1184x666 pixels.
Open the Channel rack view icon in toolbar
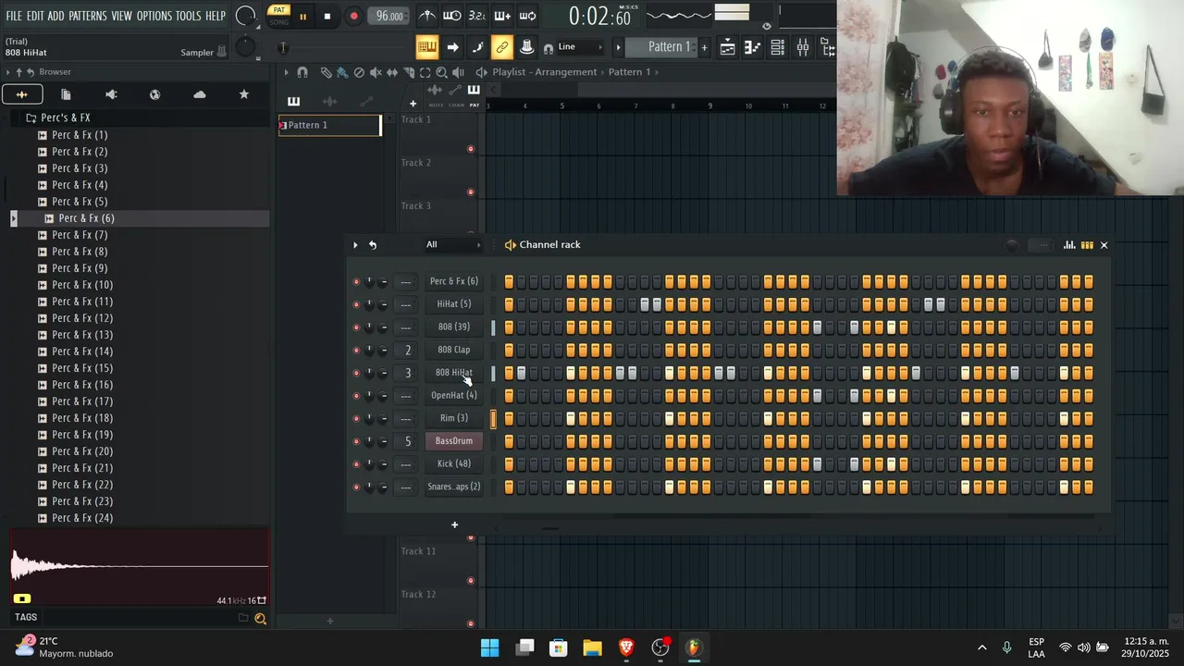pos(778,48)
